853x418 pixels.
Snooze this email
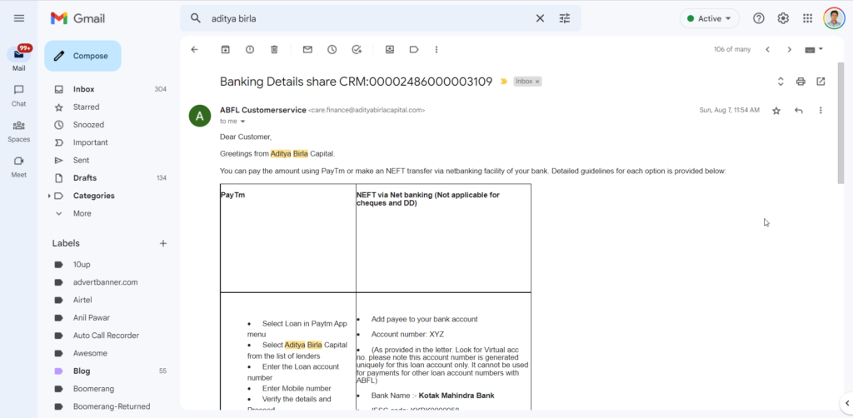(332, 49)
